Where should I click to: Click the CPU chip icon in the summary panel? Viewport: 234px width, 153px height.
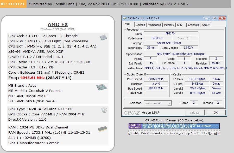[x=103, y=37]
